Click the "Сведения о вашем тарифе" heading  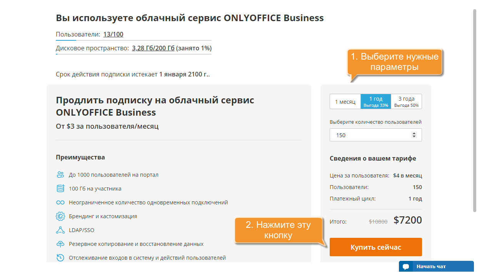[373, 158]
